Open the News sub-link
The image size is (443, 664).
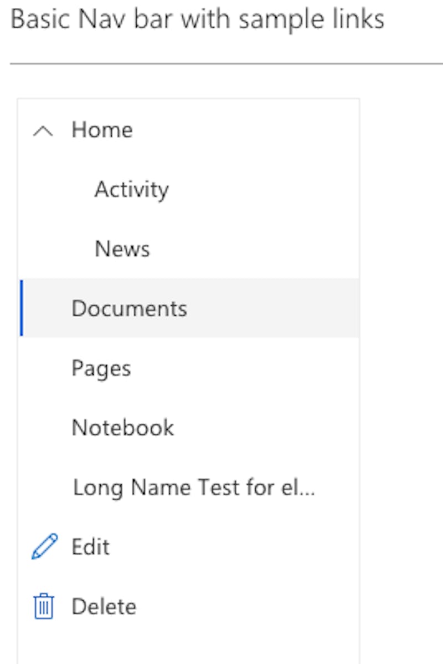click(x=122, y=249)
